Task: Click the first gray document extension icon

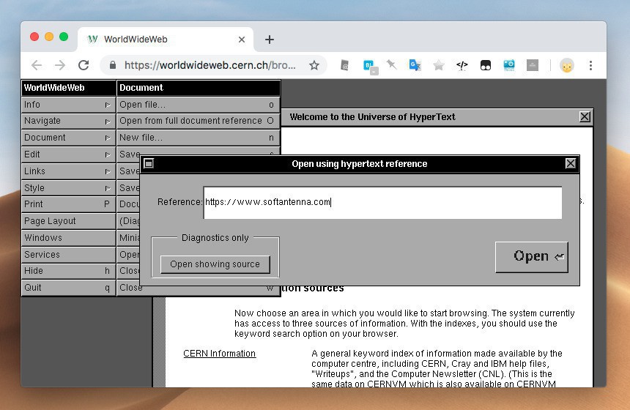Action: point(345,65)
